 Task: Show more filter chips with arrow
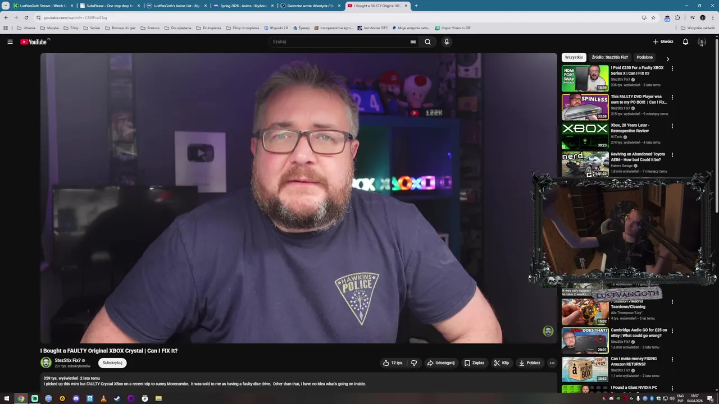pyautogui.click(x=667, y=58)
